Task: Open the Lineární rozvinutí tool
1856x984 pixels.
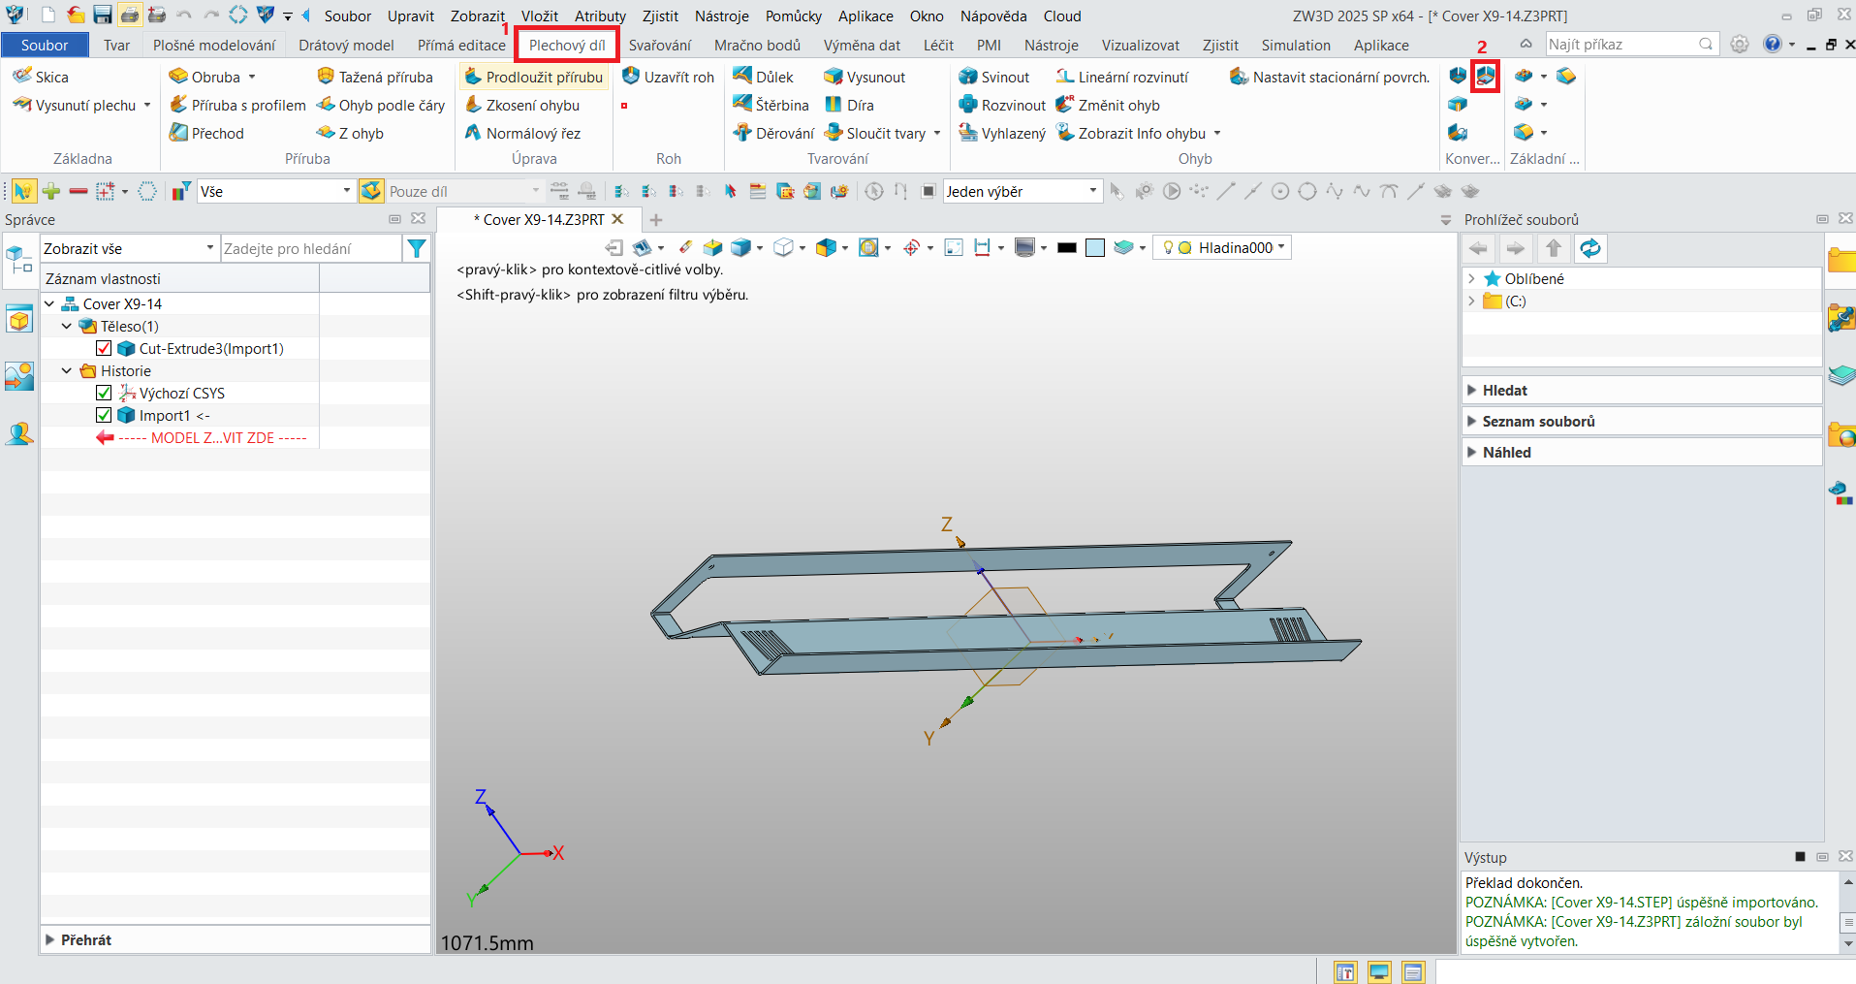Action: [x=1122, y=77]
